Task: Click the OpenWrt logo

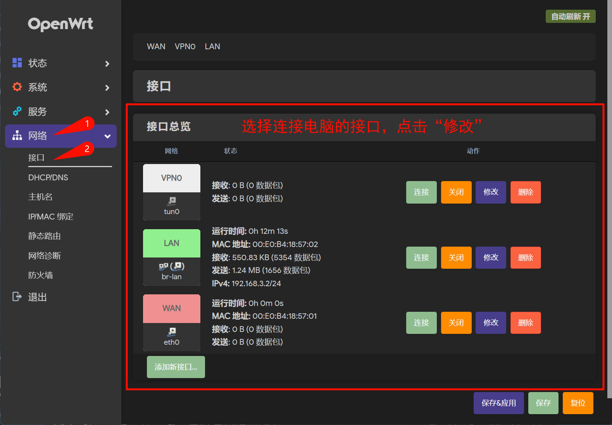Action: pos(60,24)
